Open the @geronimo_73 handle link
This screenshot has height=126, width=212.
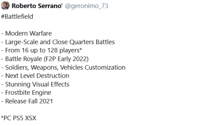pyautogui.click(x=87, y=6)
